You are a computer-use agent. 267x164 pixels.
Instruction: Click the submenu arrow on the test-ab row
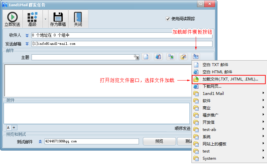[263, 129]
